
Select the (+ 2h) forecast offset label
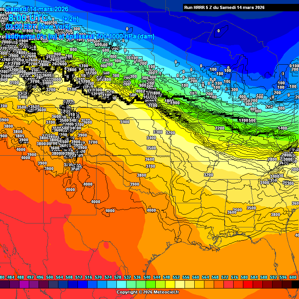pos(70,18)
